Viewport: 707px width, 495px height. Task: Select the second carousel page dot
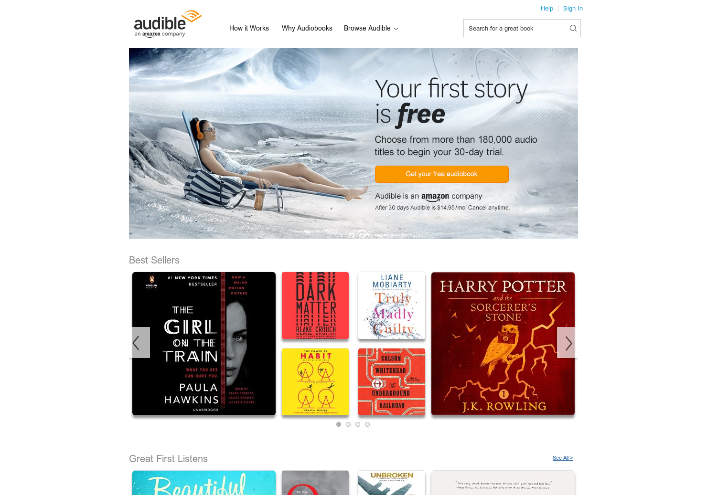[x=348, y=424]
